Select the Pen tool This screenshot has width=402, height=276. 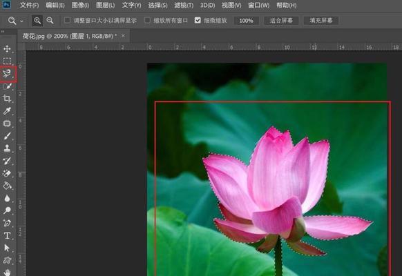click(7, 223)
